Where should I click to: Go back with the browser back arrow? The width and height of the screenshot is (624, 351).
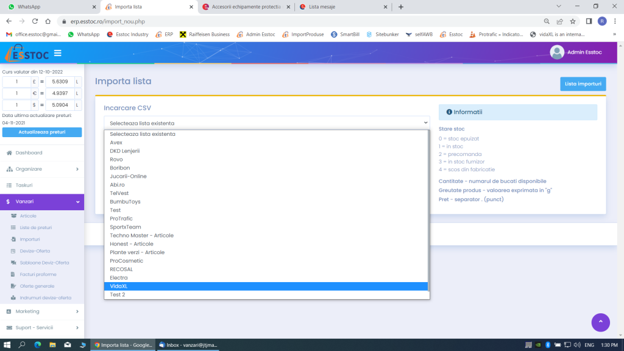pyautogui.click(x=9, y=21)
